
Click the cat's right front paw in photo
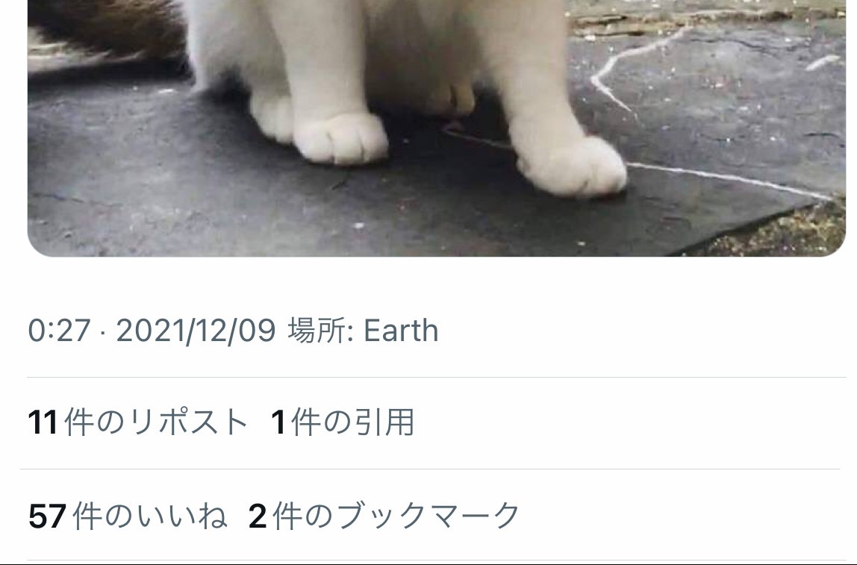tap(340, 137)
